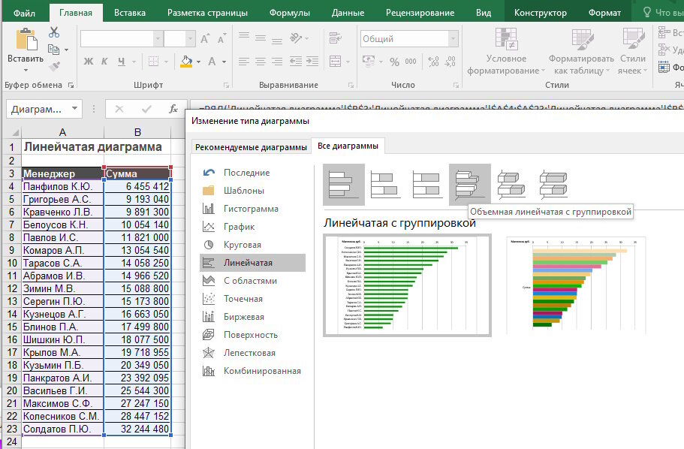Click the Format Painter brush icon
Viewport: 684px width, 449px height.
point(54,66)
